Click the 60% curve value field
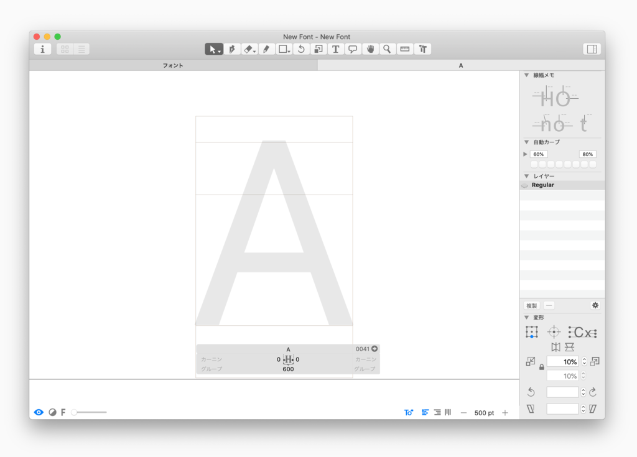Viewport: 637px width, 457px height. pyautogui.click(x=539, y=154)
